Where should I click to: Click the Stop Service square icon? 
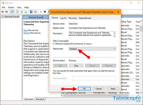point(45,12)
